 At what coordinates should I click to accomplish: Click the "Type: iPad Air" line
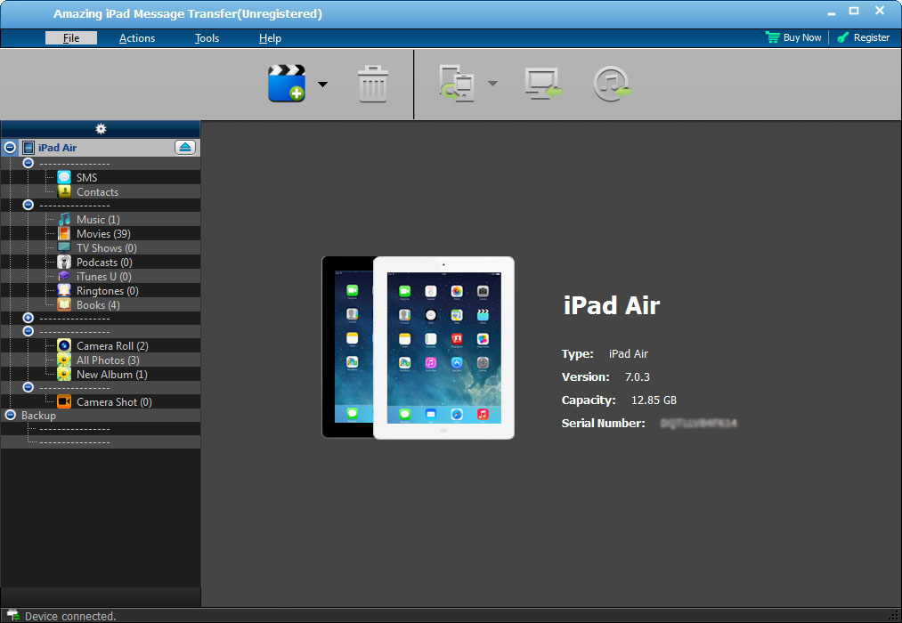[605, 354]
